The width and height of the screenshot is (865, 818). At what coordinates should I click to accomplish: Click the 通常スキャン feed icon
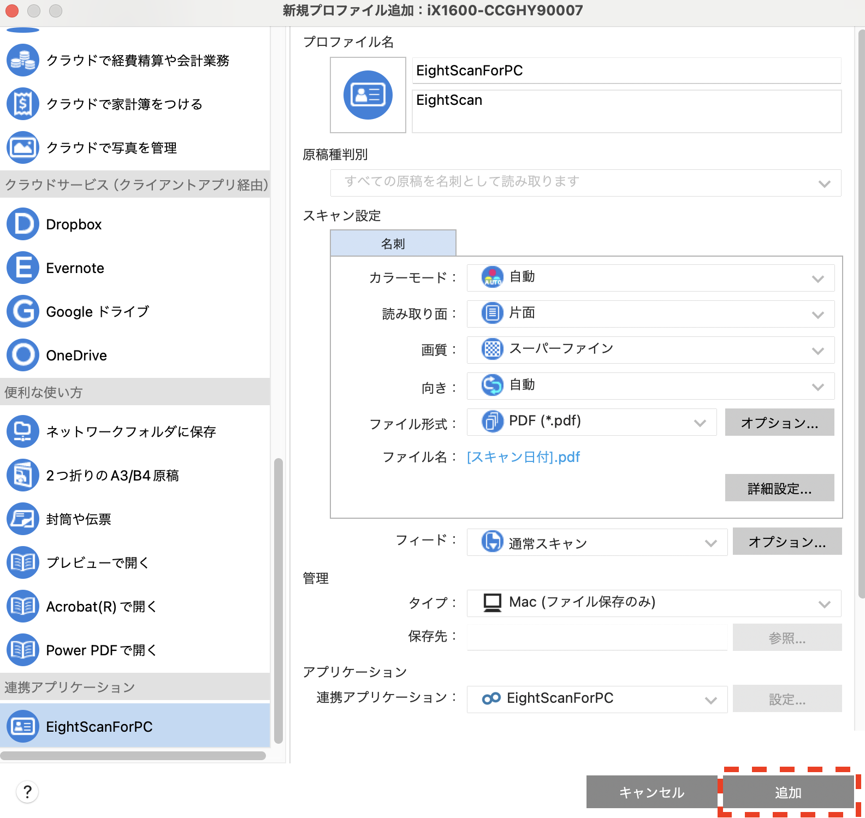493,541
